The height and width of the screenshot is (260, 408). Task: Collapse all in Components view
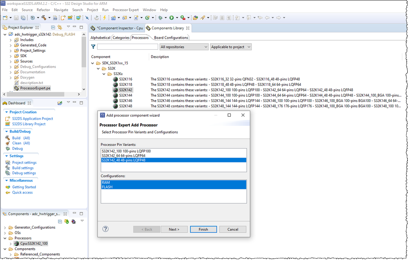[60, 222]
